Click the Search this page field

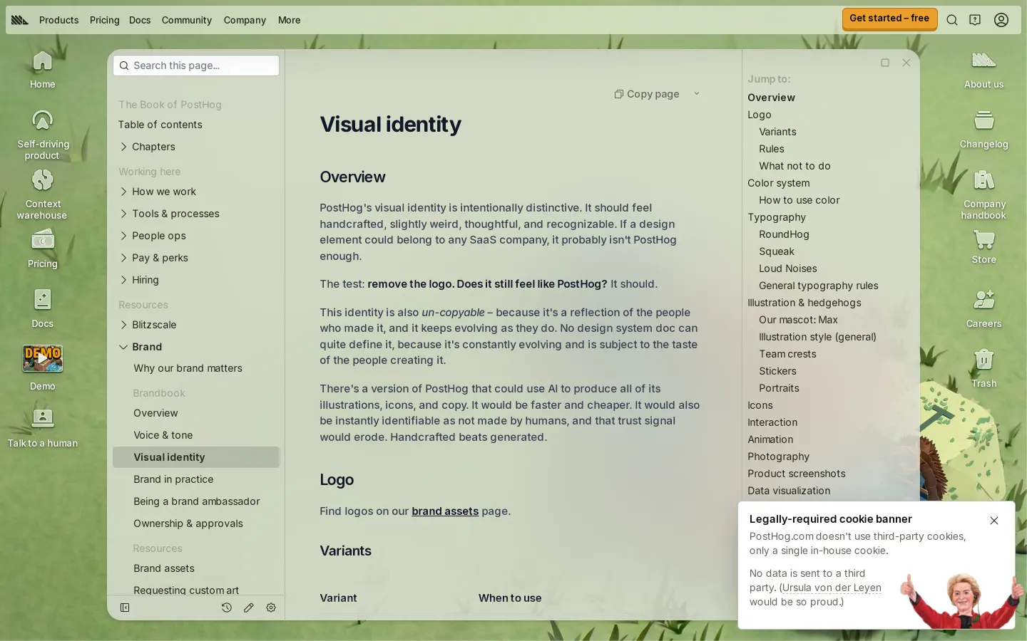pos(196,66)
